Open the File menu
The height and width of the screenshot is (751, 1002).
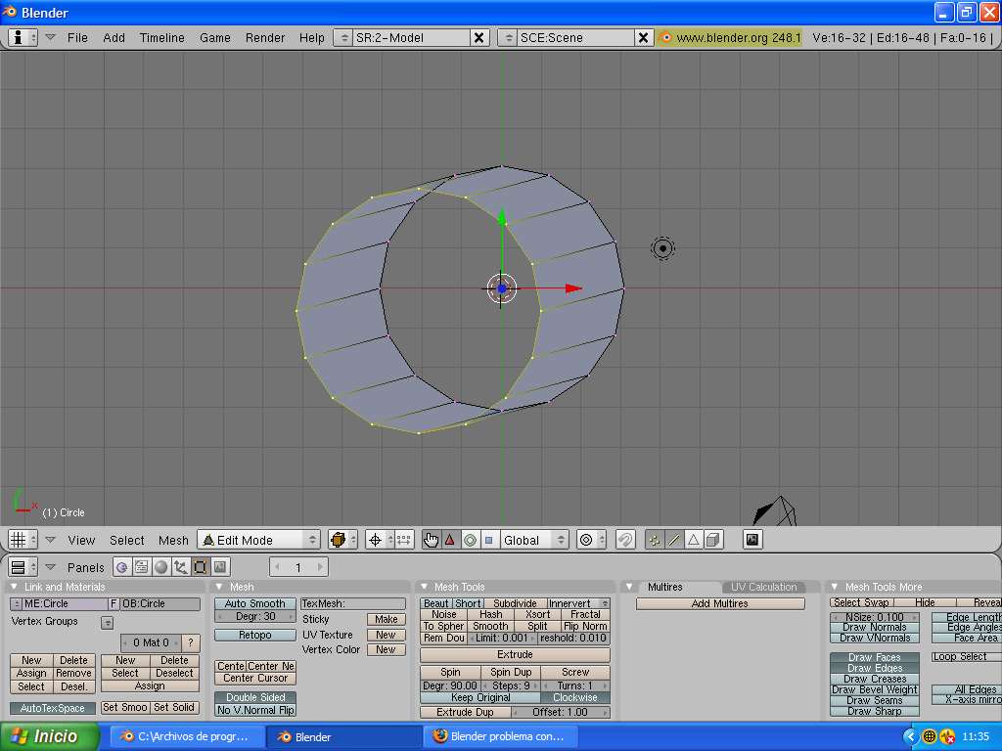pyautogui.click(x=77, y=38)
